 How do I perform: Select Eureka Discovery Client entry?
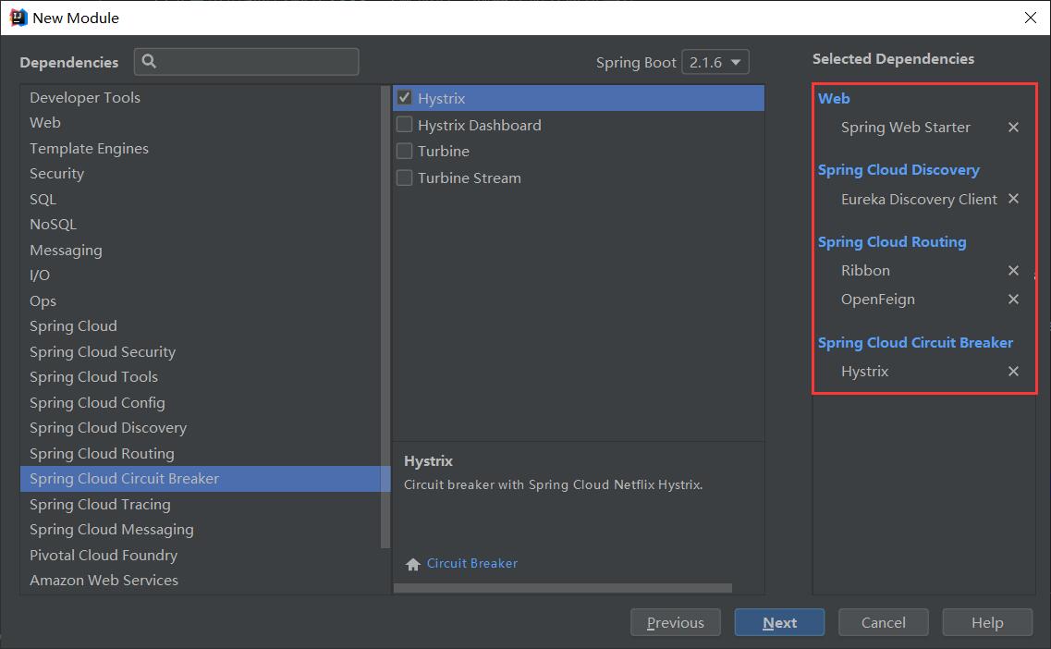919,199
